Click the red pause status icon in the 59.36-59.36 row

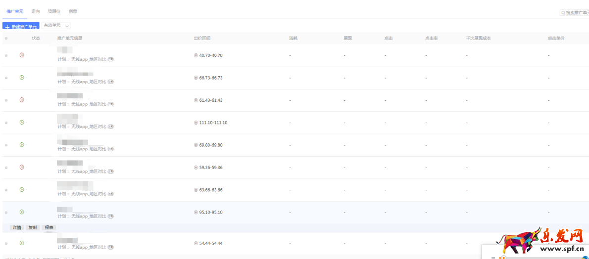pyautogui.click(x=21, y=167)
